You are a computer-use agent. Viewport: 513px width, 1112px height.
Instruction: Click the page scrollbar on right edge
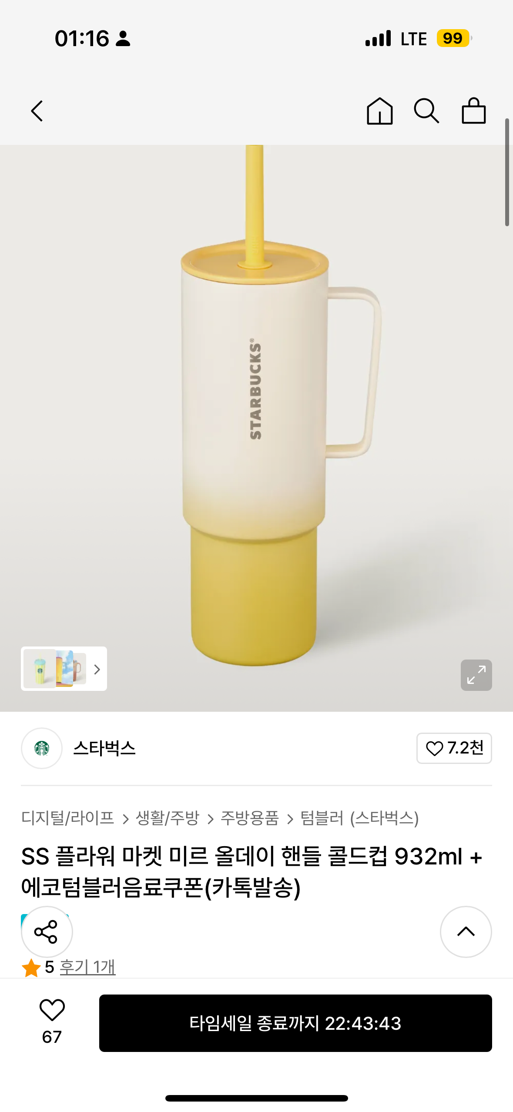pos(507,172)
